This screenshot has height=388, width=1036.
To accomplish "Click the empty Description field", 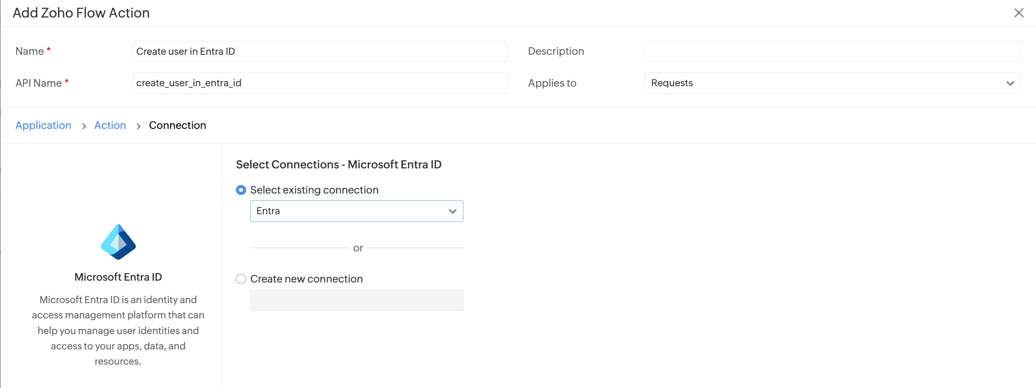I will [x=832, y=52].
